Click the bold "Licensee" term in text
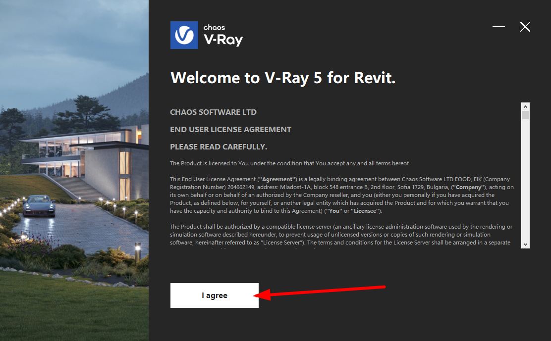The width and height of the screenshot is (551, 341). click(x=365, y=211)
